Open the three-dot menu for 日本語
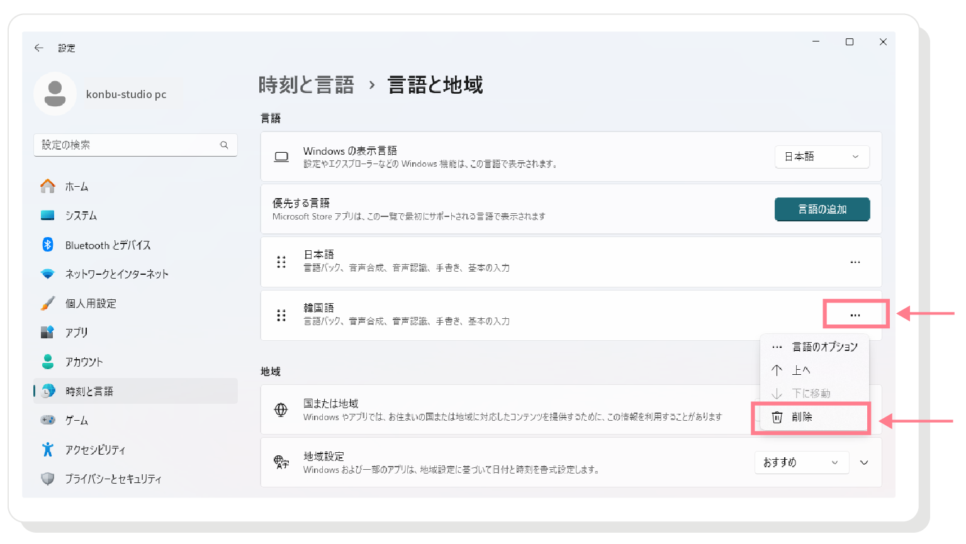 (x=855, y=262)
